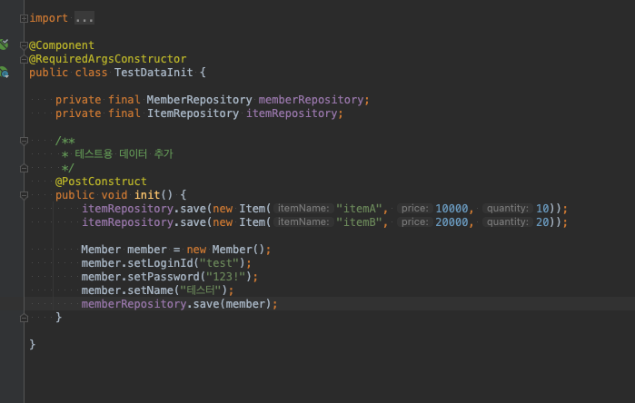Click the fold end marker at init closing brace
This screenshot has height=403, width=635.
tap(24, 318)
